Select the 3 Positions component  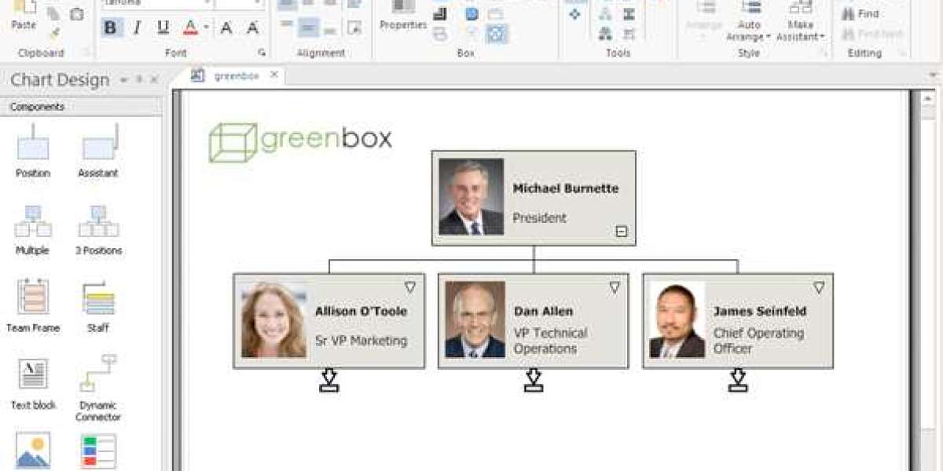98,228
